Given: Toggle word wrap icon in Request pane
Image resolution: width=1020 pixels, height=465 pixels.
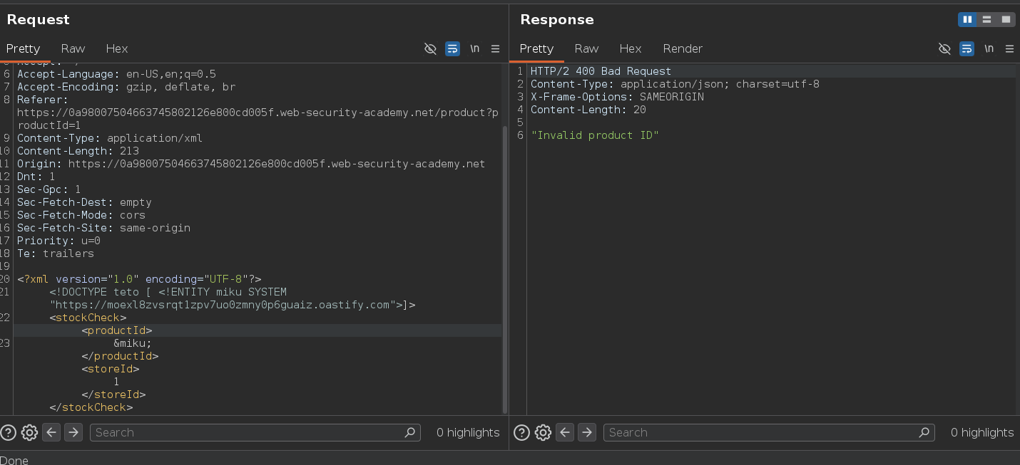Looking at the screenshot, I should (x=452, y=48).
